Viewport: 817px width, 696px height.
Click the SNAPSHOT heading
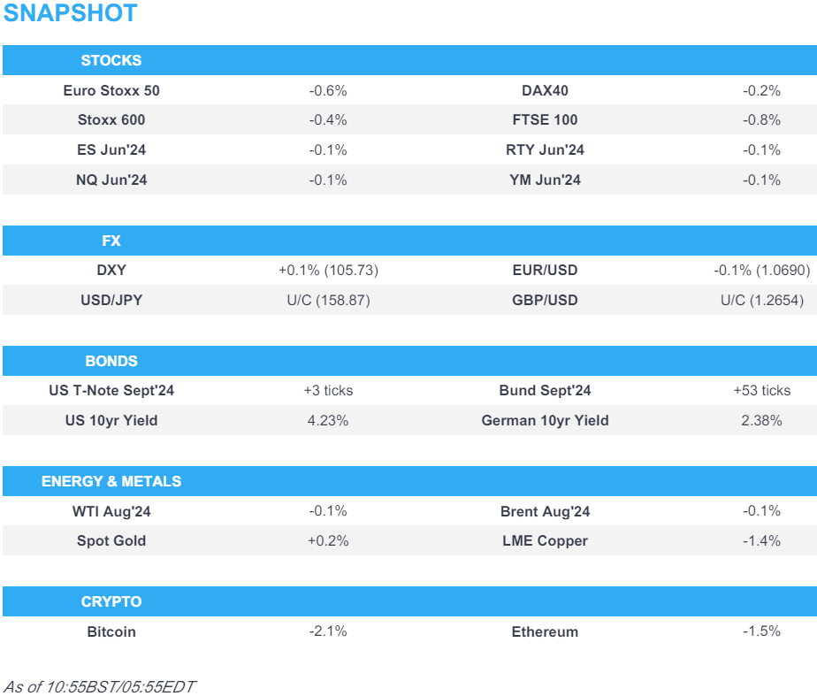pos(71,14)
